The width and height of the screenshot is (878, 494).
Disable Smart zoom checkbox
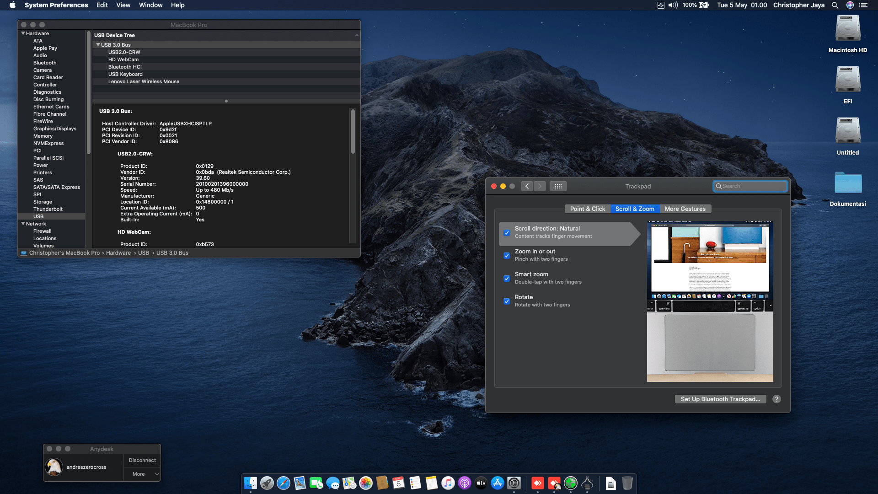click(507, 278)
